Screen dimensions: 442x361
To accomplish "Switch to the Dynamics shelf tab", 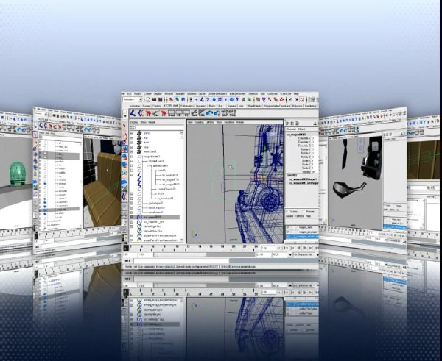I will pyautogui.click(x=201, y=106).
